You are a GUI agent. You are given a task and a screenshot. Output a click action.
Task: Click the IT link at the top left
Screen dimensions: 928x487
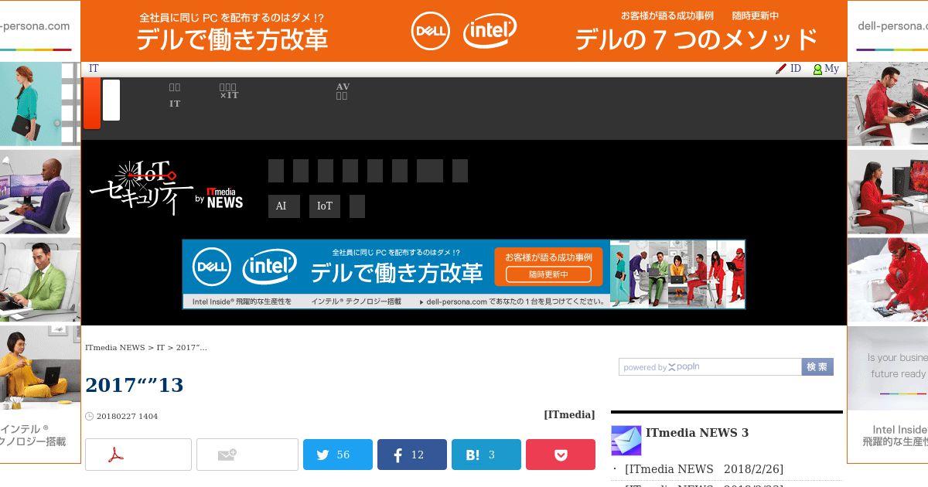coord(94,69)
